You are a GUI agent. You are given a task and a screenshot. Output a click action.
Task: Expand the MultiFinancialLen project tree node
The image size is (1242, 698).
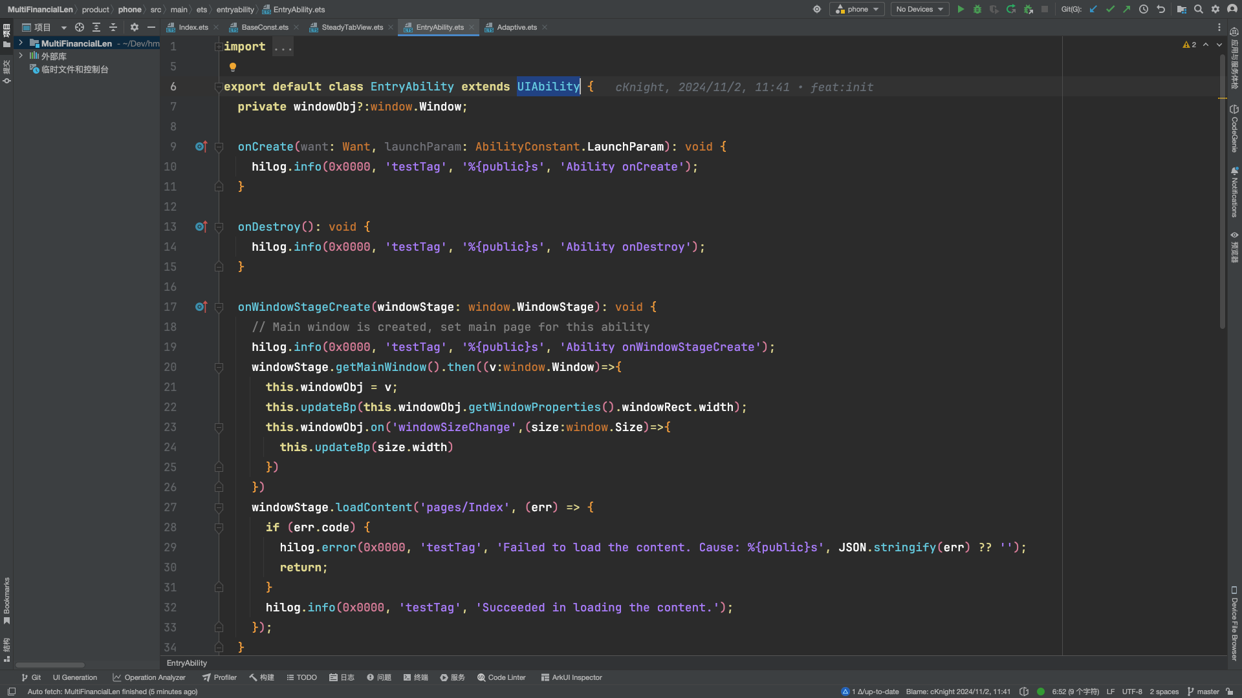click(21, 43)
